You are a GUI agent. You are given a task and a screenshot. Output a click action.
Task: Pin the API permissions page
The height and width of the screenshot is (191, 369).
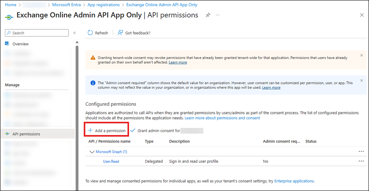(x=208, y=15)
